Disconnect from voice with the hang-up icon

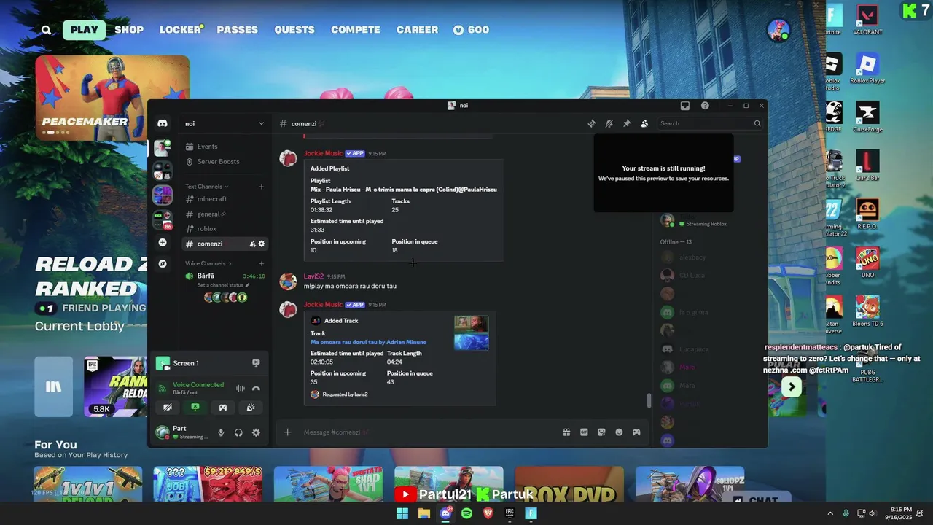coord(256,388)
